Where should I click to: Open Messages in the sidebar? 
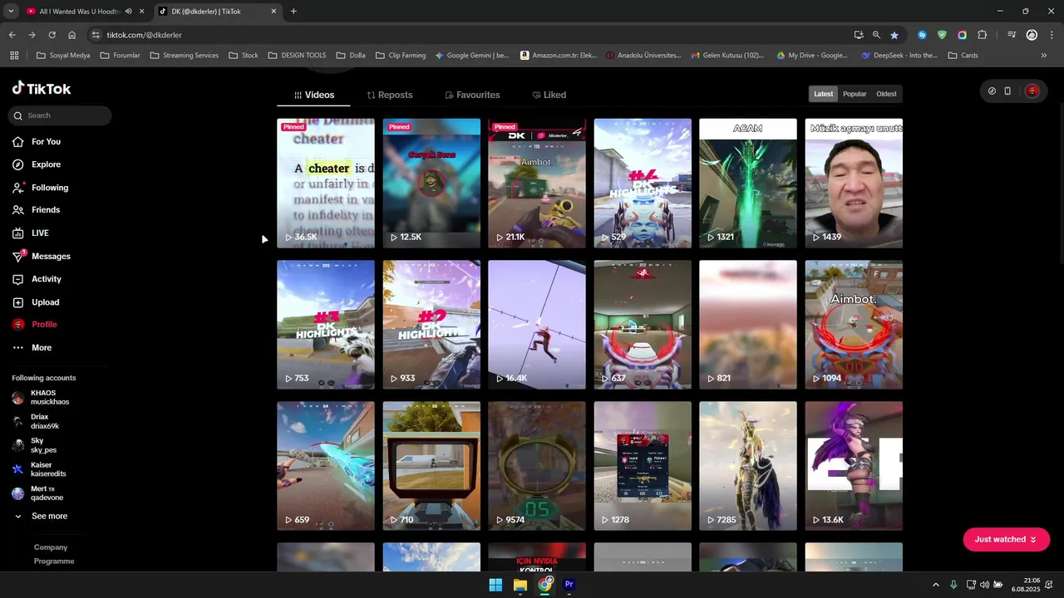pos(42,257)
